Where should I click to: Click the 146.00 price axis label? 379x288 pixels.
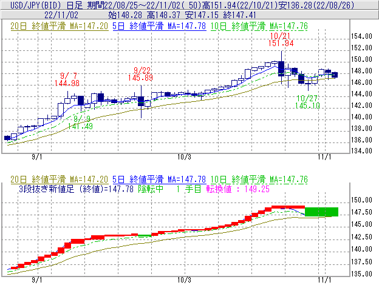pyautogui.click(x=361, y=82)
